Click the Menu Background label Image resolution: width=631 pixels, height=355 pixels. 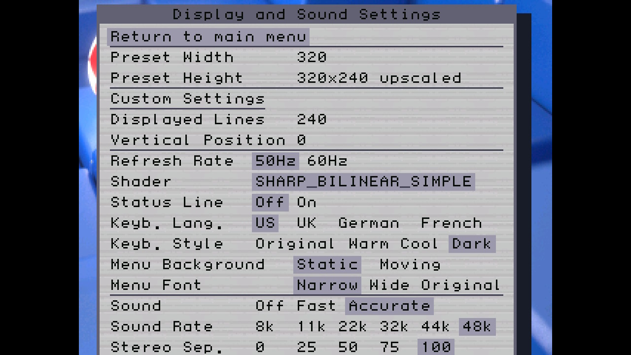[187, 264]
